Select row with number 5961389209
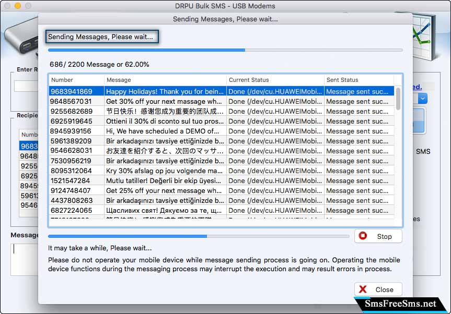The height and width of the screenshot is (314, 451). click(221, 141)
